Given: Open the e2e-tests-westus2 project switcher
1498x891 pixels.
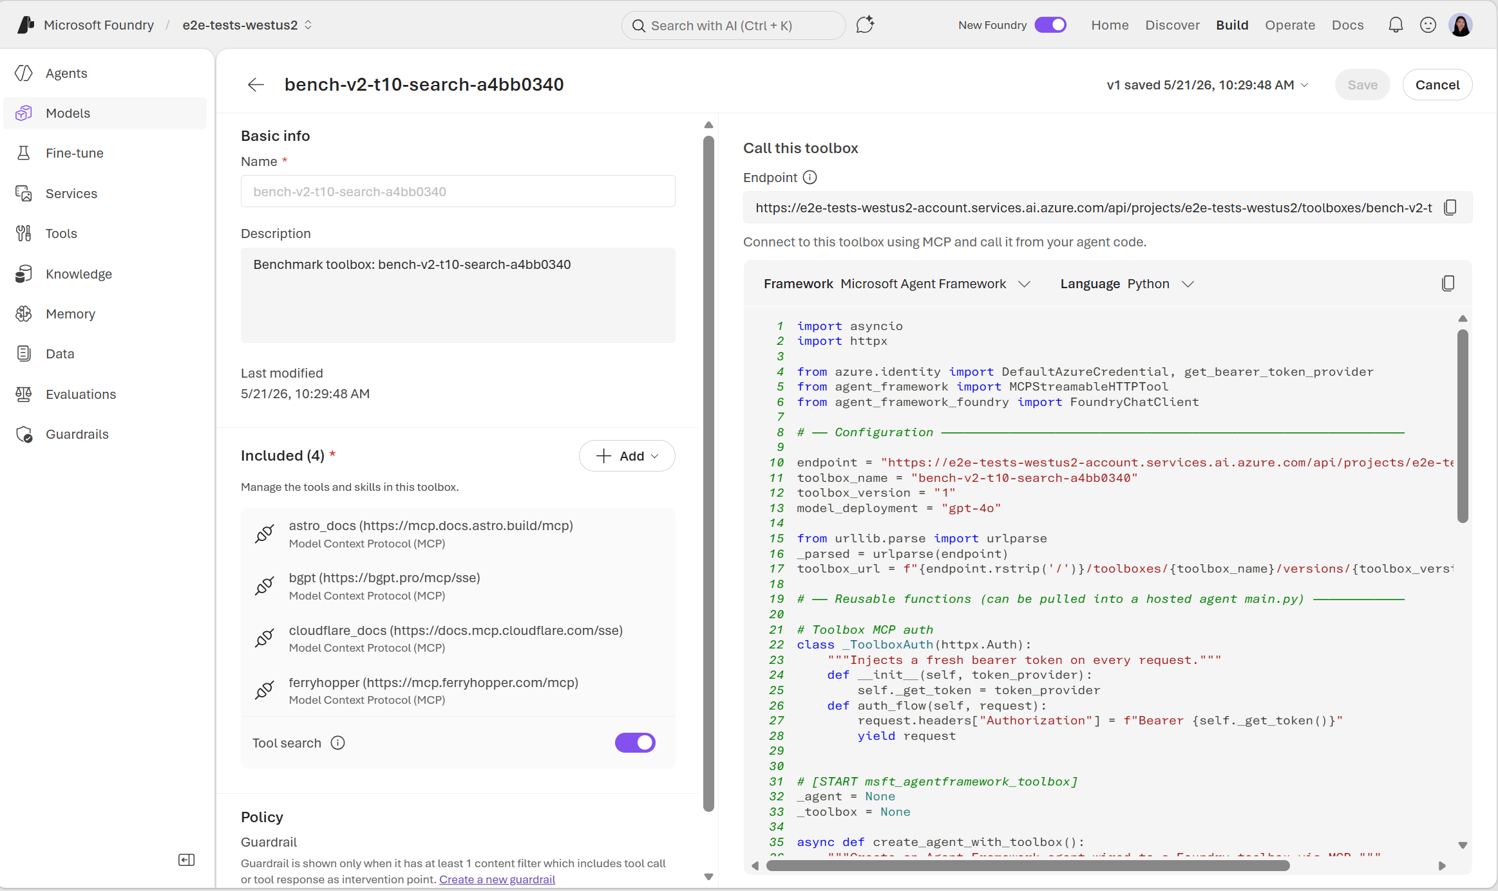Looking at the screenshot, I should click(247, 25).
